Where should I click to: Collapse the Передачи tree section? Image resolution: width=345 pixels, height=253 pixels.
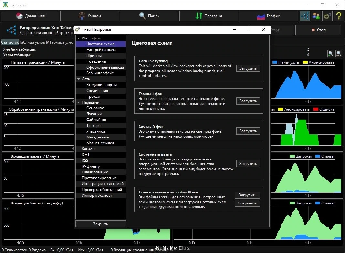[x=78, y=102]
